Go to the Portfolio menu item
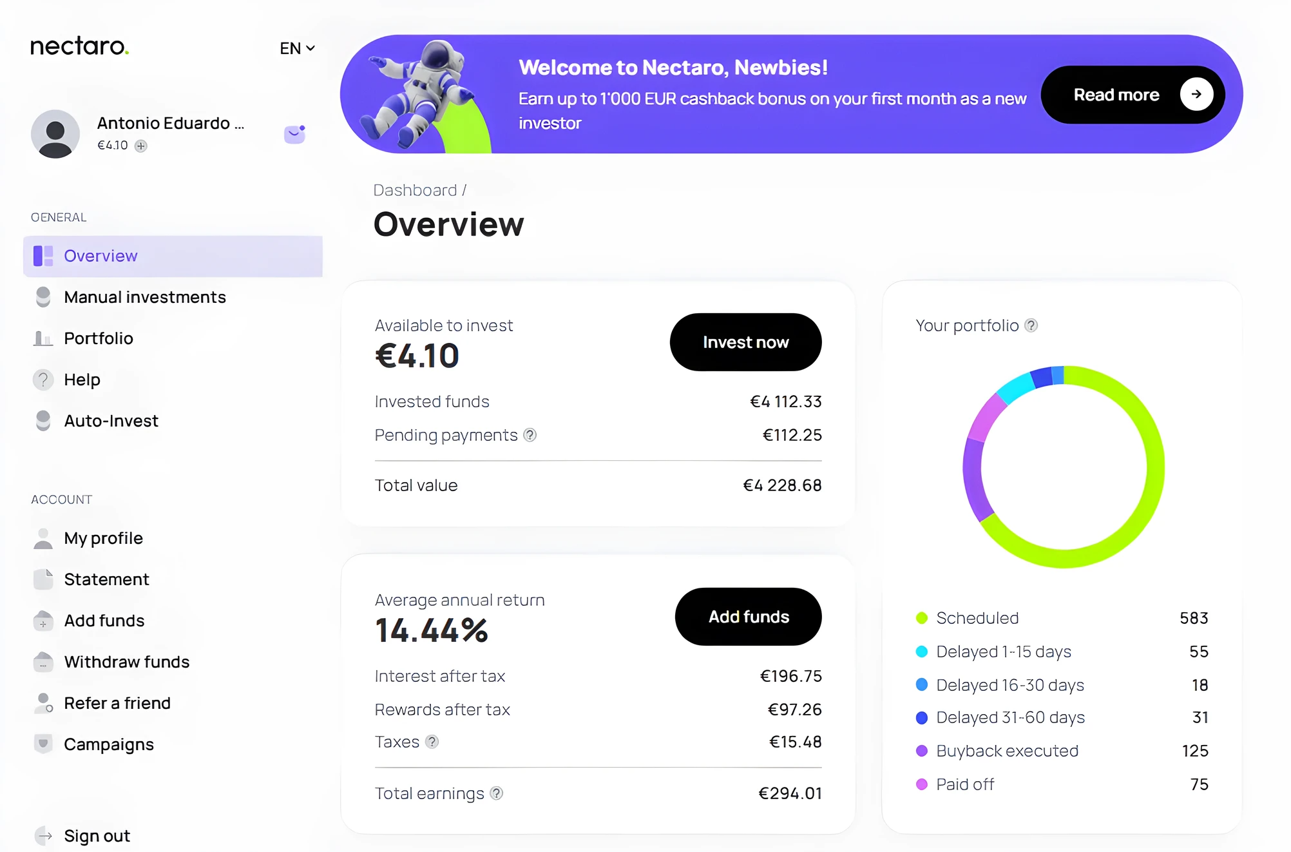The width and height of the screenshot is (1291, 852). point(99,338)
